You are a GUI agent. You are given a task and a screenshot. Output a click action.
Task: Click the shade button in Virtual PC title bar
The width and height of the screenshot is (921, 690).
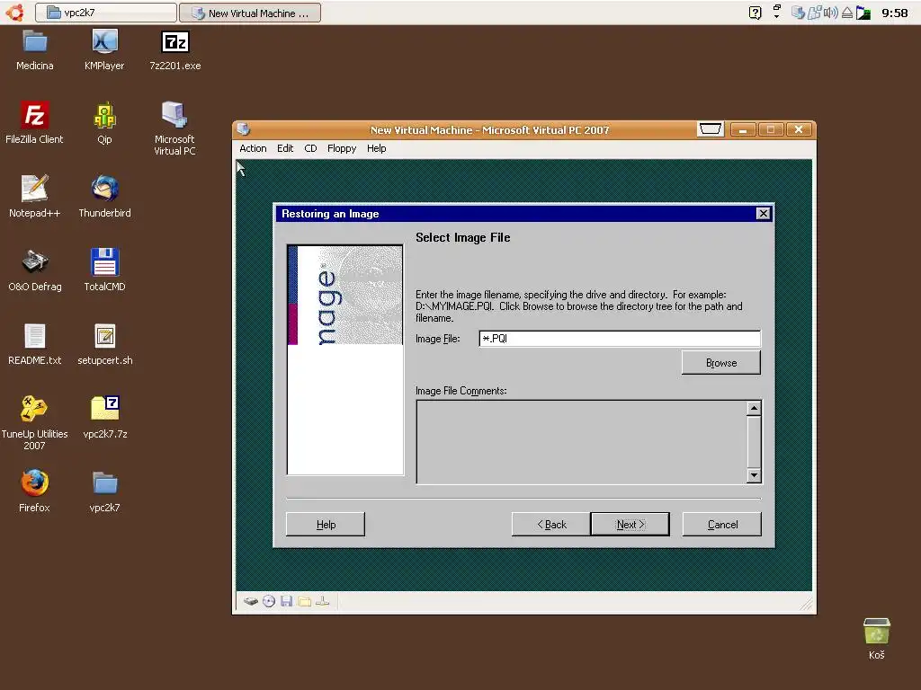click(x=711, y=129)
